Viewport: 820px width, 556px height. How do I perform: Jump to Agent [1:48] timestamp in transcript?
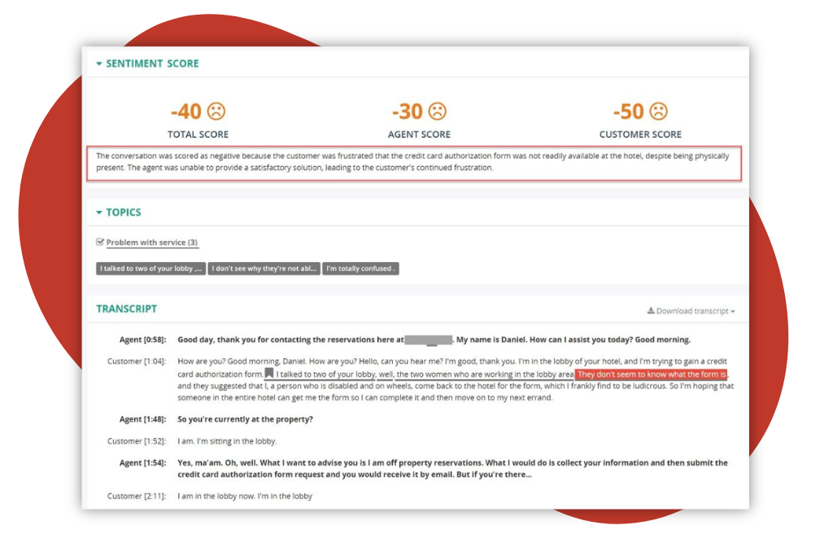pos(142,420)
